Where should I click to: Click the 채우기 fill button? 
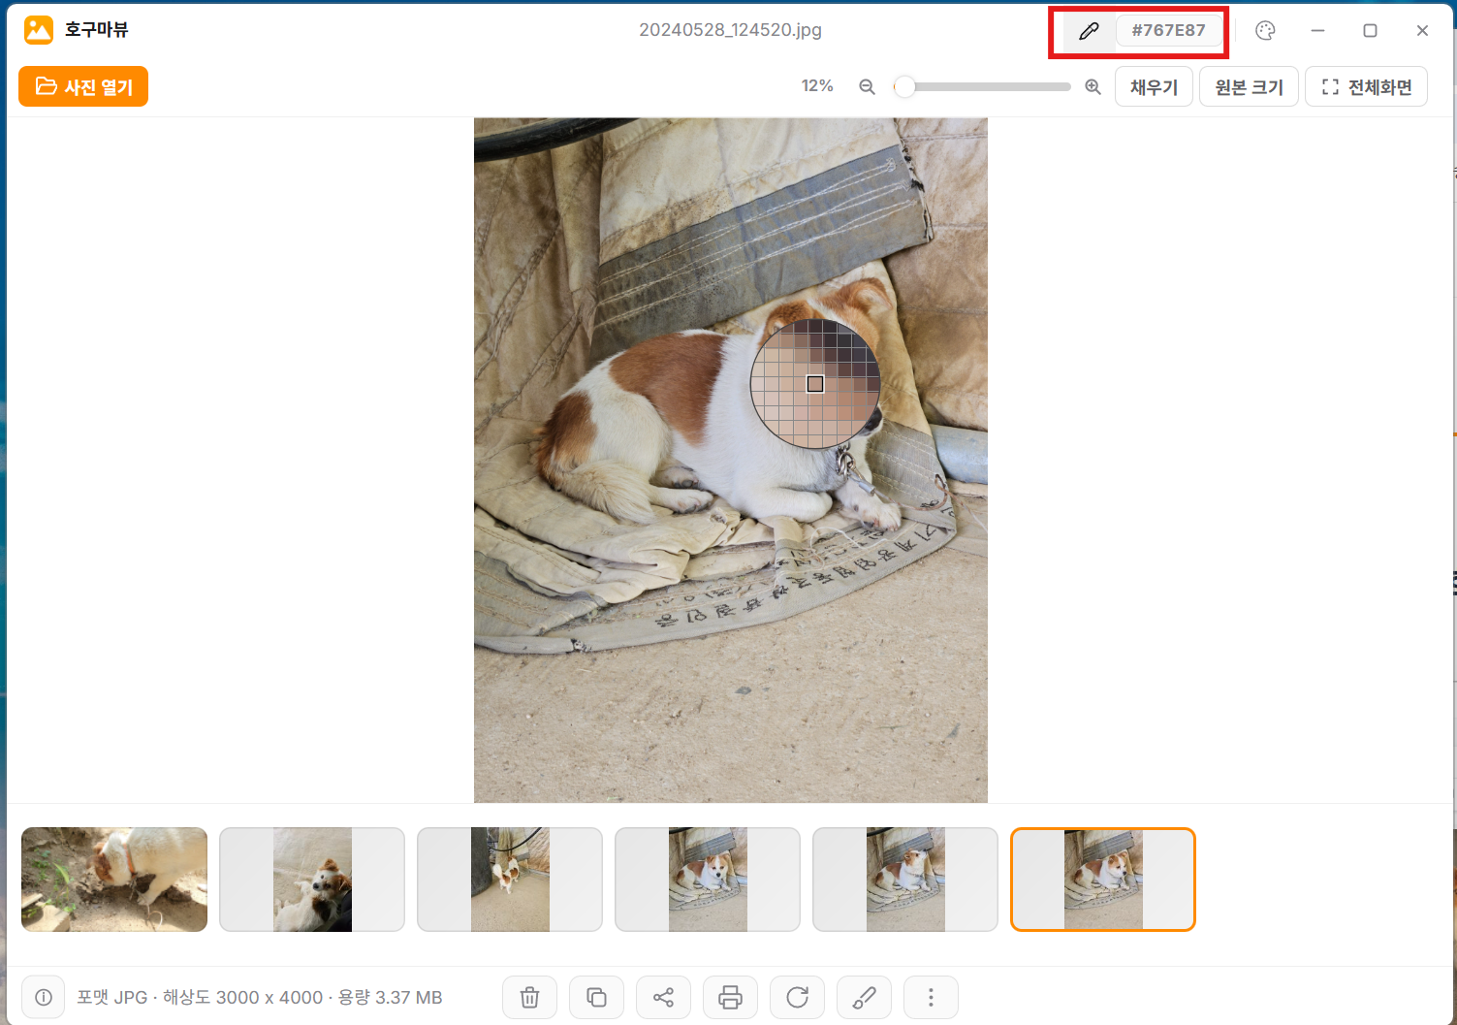(x=1154, y=87)
